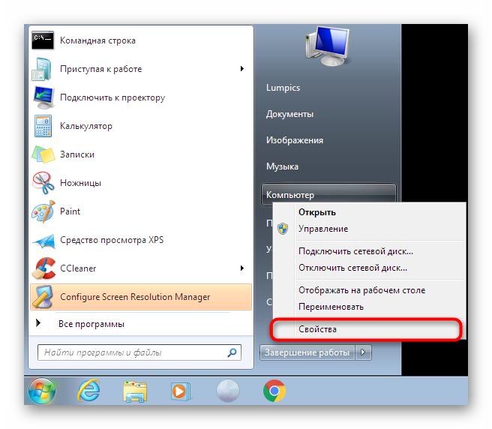Choose Отображать на рабочем столе
Viewport: 492px width, 429px height.
[361, 290]
